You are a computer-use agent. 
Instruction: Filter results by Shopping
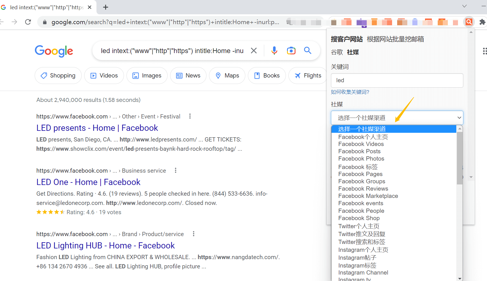click(x=58, y=76)
